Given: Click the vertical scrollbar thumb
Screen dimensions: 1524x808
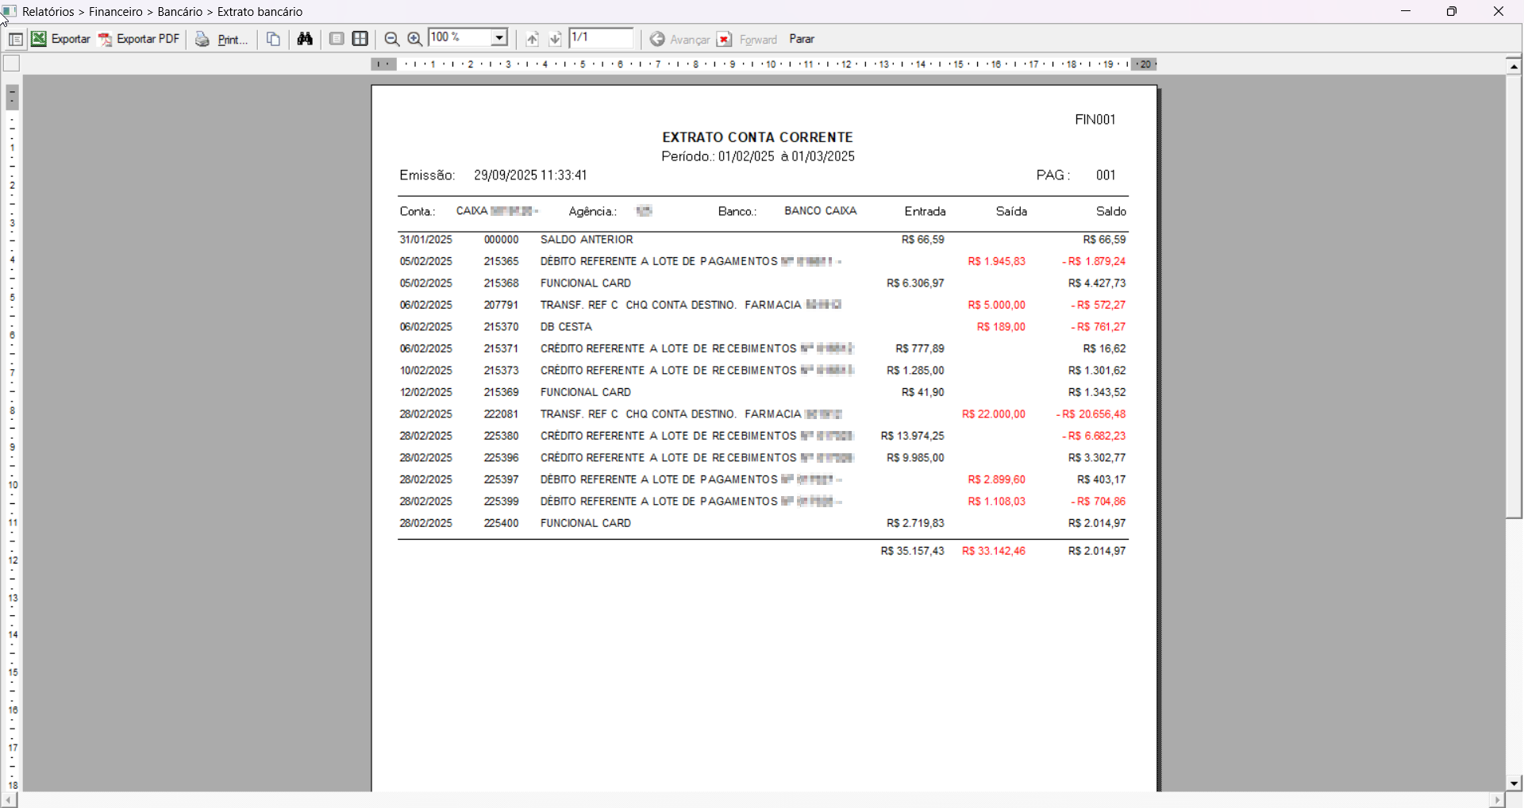Looking at the screenshot, I should 1514,297.
